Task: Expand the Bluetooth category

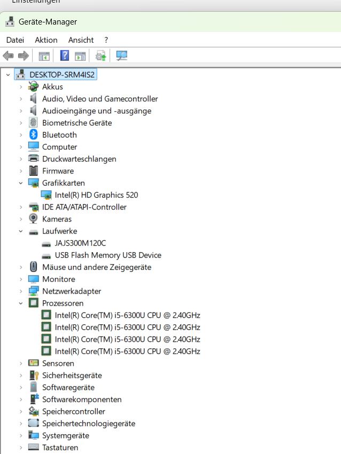Action: (21, 135)
